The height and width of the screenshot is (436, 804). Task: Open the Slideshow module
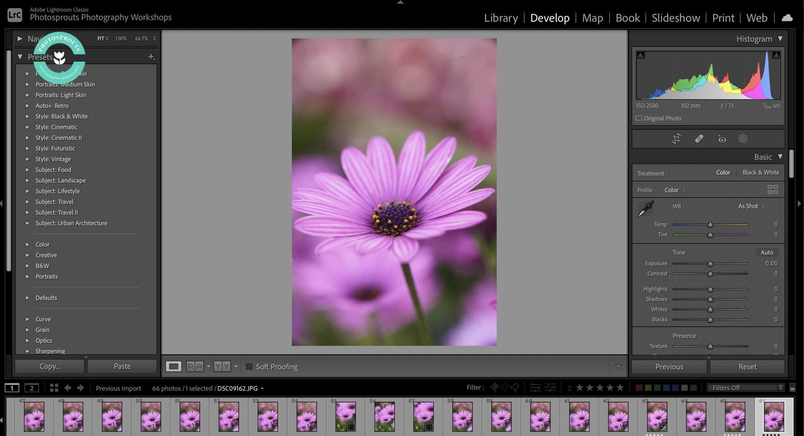[675, 18]
